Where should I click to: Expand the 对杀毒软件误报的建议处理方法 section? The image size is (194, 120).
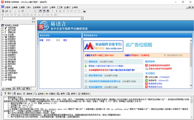pos(86,81)
